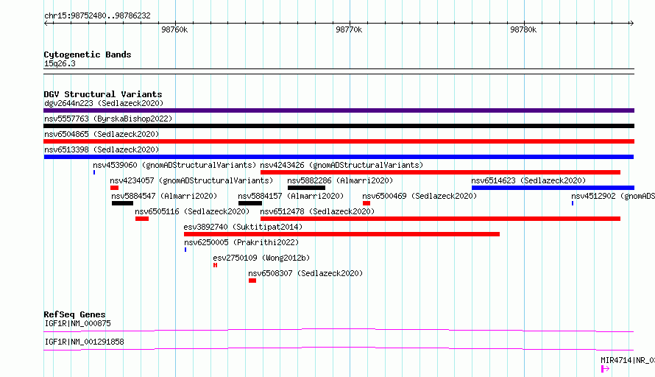Click the ruler's right end arrow
Screen dimensions: 655x377
(631, 23)
